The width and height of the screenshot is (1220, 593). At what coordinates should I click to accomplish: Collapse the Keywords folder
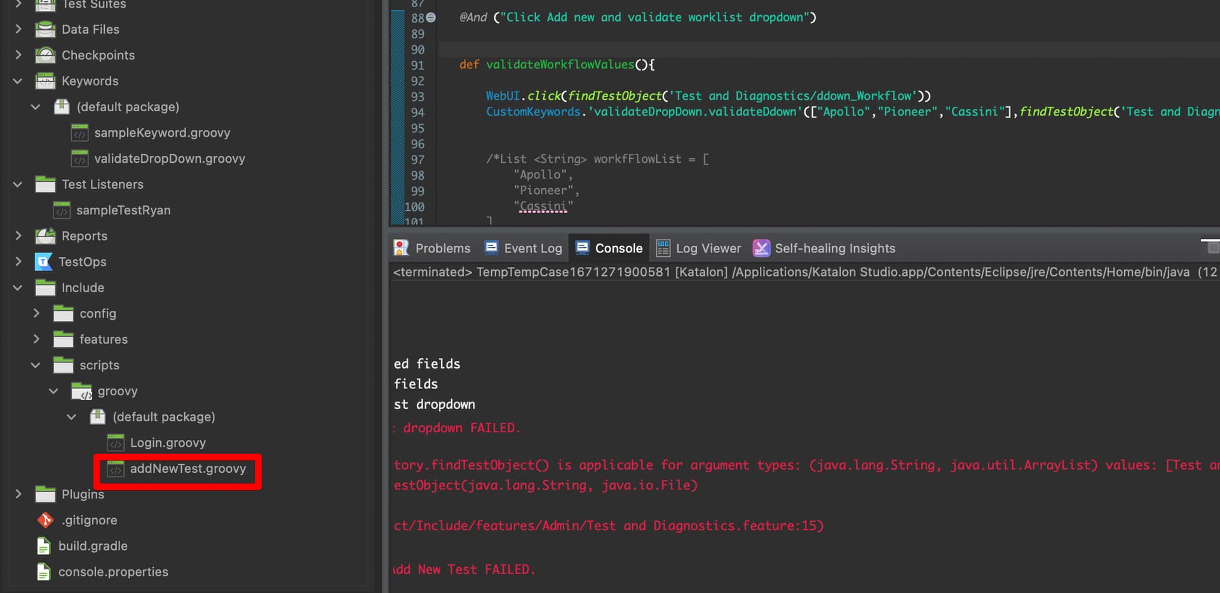click(18, 81)
